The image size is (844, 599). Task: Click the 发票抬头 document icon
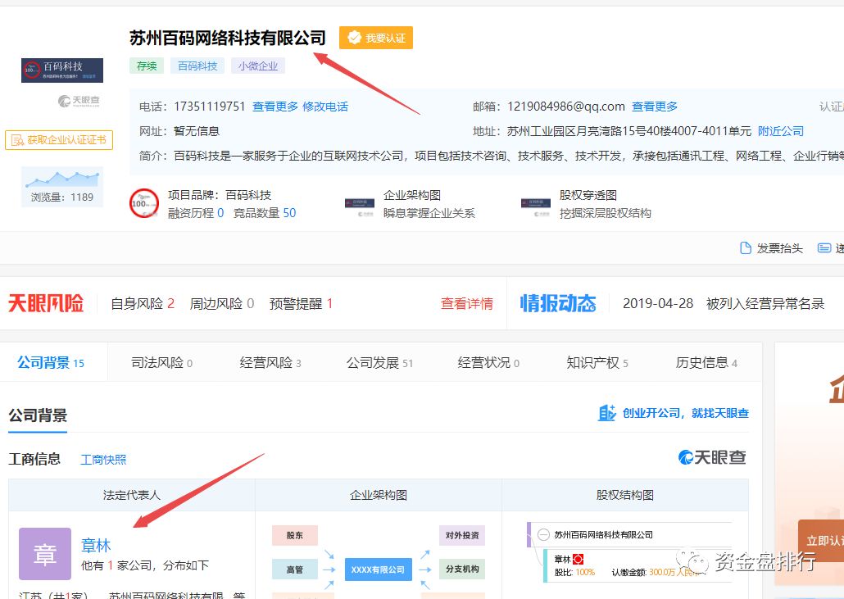(x=746, y=248)
